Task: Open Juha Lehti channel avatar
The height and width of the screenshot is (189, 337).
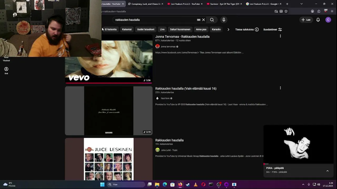Action: click(157, 150)
